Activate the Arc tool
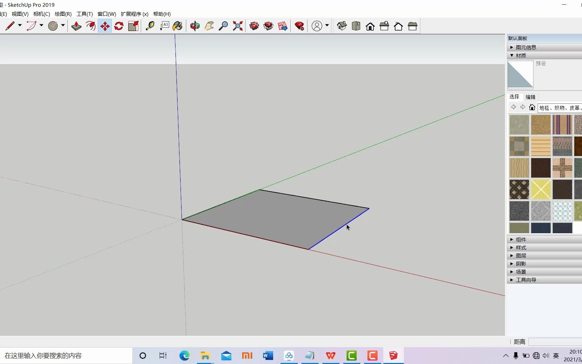 [32, 26]
